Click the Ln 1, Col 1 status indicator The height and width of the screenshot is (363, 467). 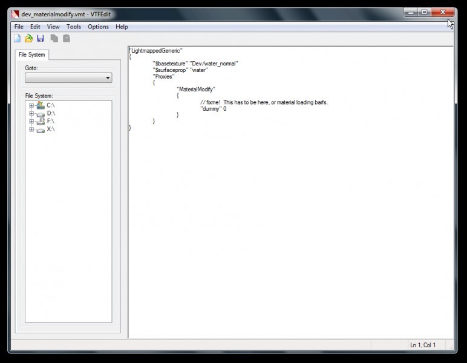coord(423,345)
